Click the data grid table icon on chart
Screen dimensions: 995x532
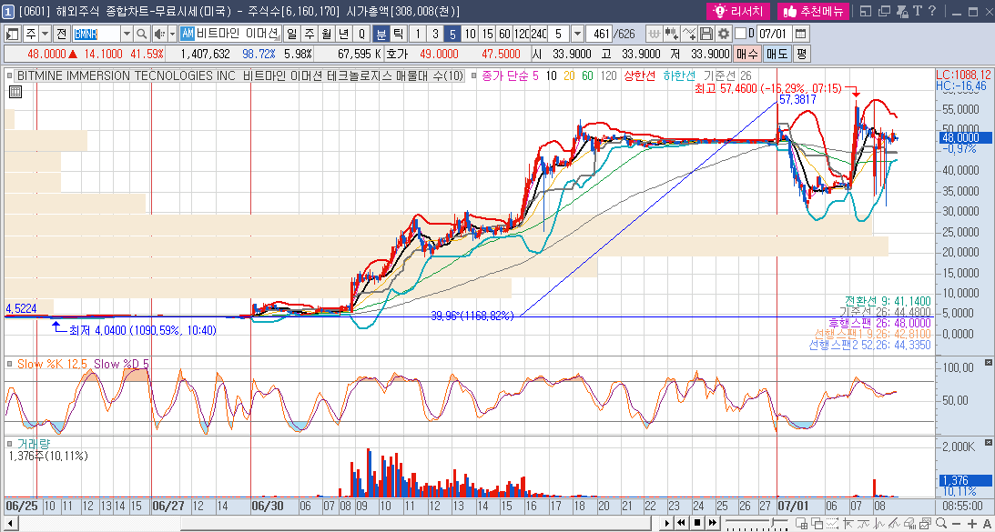click(15, 92)
